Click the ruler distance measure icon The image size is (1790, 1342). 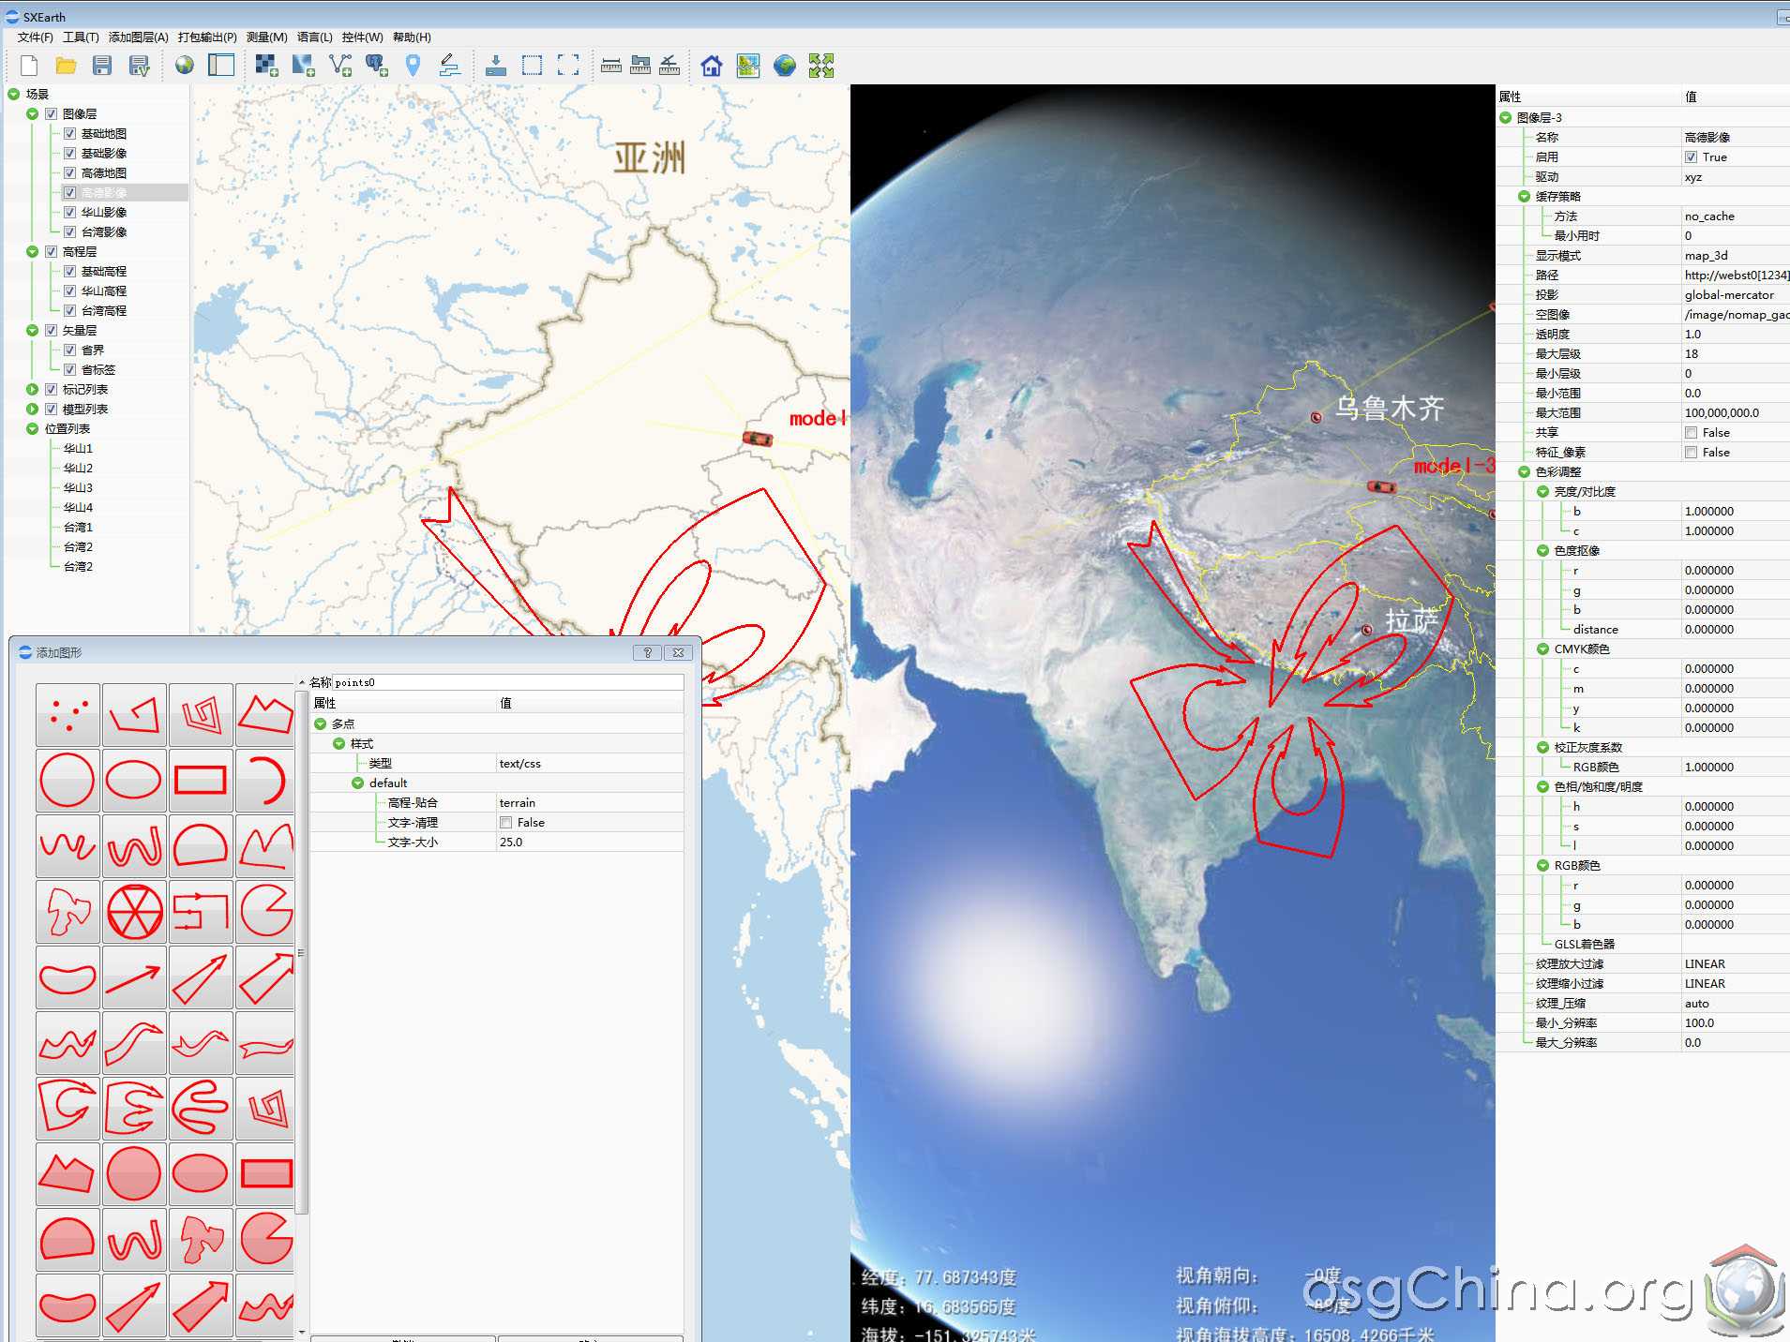point(611,65)
